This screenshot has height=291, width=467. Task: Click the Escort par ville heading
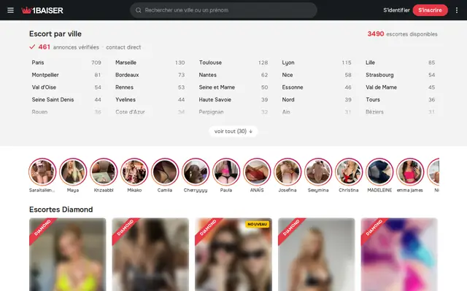tap(55, 34)
